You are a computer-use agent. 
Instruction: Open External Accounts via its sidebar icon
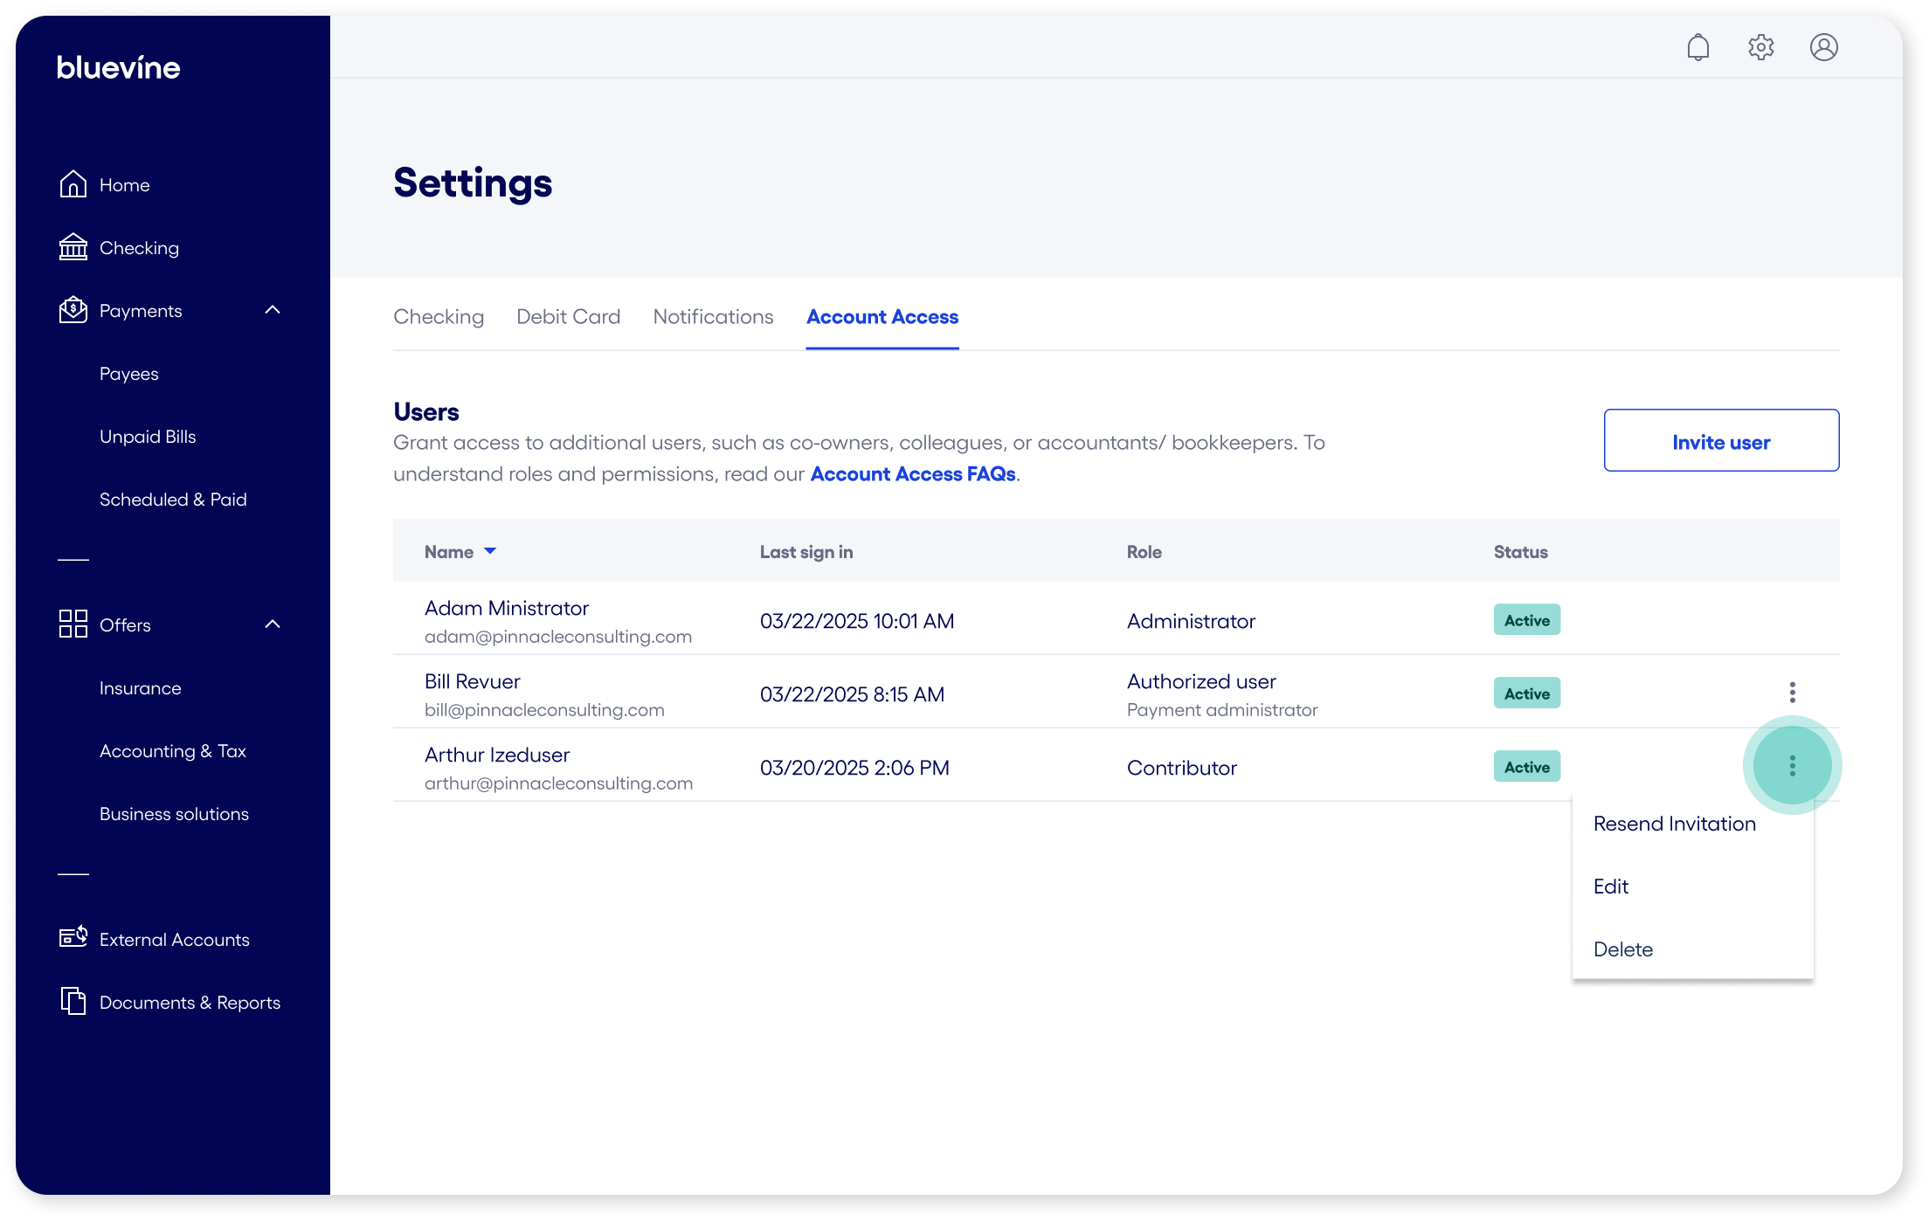point(73,937)
